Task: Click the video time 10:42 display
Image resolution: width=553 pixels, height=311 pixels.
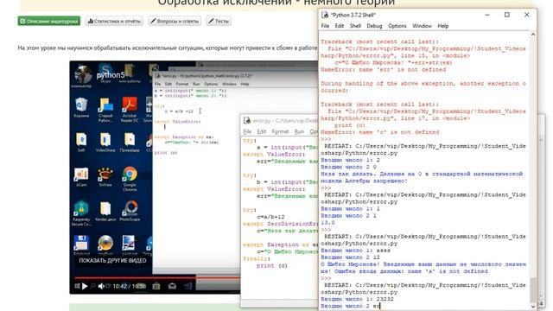Action: tap(120, 286)
